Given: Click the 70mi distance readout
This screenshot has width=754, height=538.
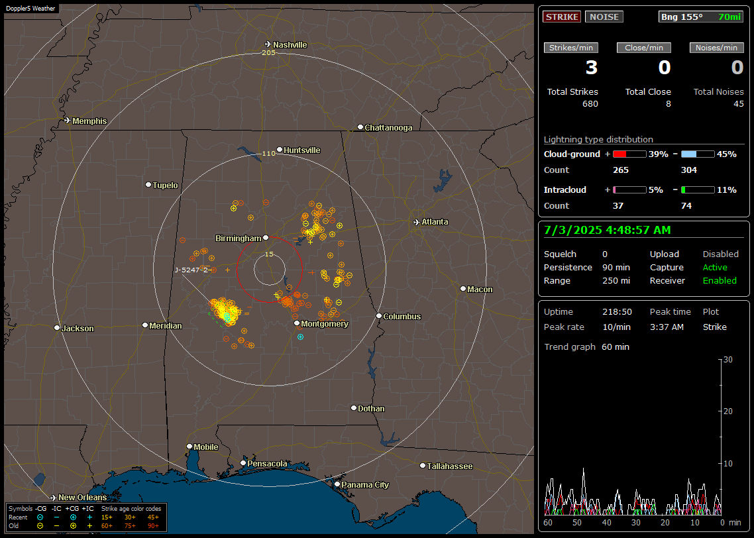Looking at the screenshot, I should coord(729,17).
